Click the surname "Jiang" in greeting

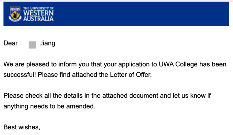(47, 43)
